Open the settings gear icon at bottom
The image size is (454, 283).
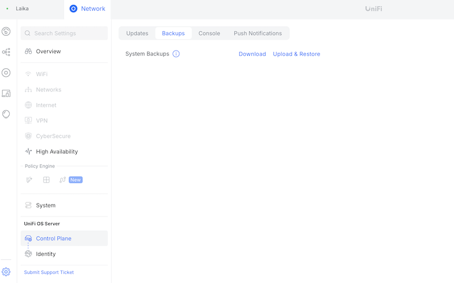pyautogui.click(x=6, y=272)
